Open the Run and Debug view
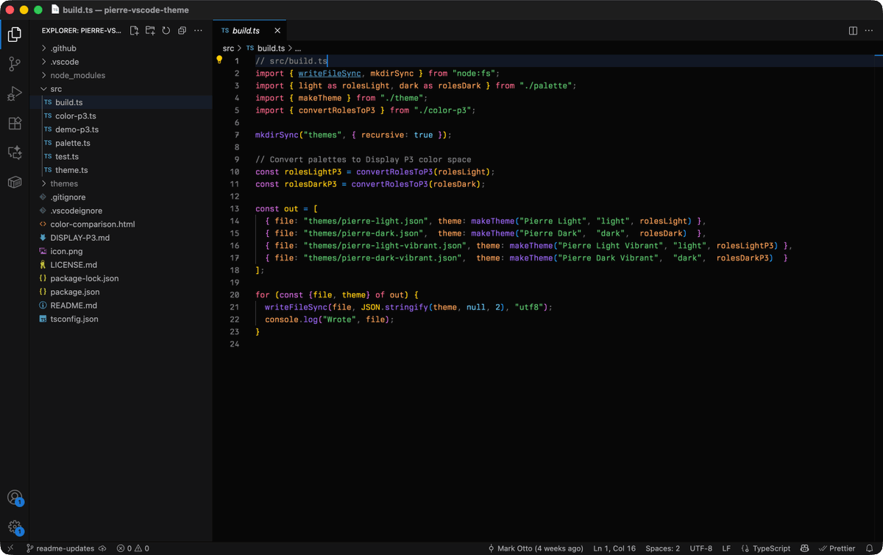Image resolution: width=883 pixels, height=555 pixels. pos(15,93)
